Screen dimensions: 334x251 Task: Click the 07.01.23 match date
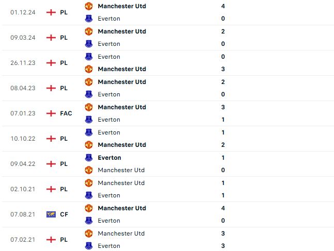tap(23, 113)
